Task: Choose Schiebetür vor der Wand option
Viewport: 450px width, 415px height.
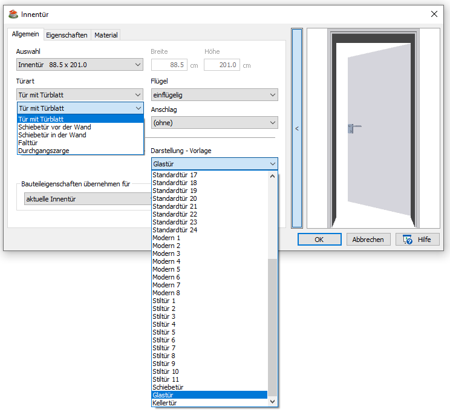Action: click(x=54, y=127)
